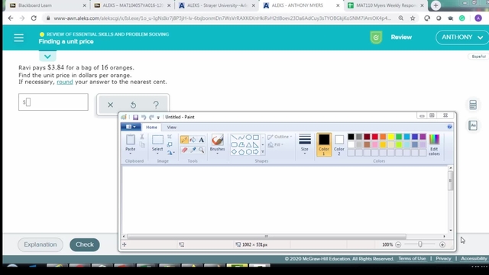Click the Paint zoom slider handle
The height and width of the screenshot is (275, 489).
tap(420, 244)
